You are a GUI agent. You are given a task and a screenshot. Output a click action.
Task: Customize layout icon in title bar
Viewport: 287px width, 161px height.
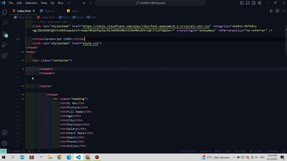point(260,3)
